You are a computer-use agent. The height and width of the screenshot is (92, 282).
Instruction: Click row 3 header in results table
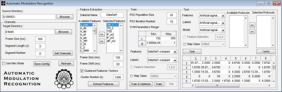(187, 72)
